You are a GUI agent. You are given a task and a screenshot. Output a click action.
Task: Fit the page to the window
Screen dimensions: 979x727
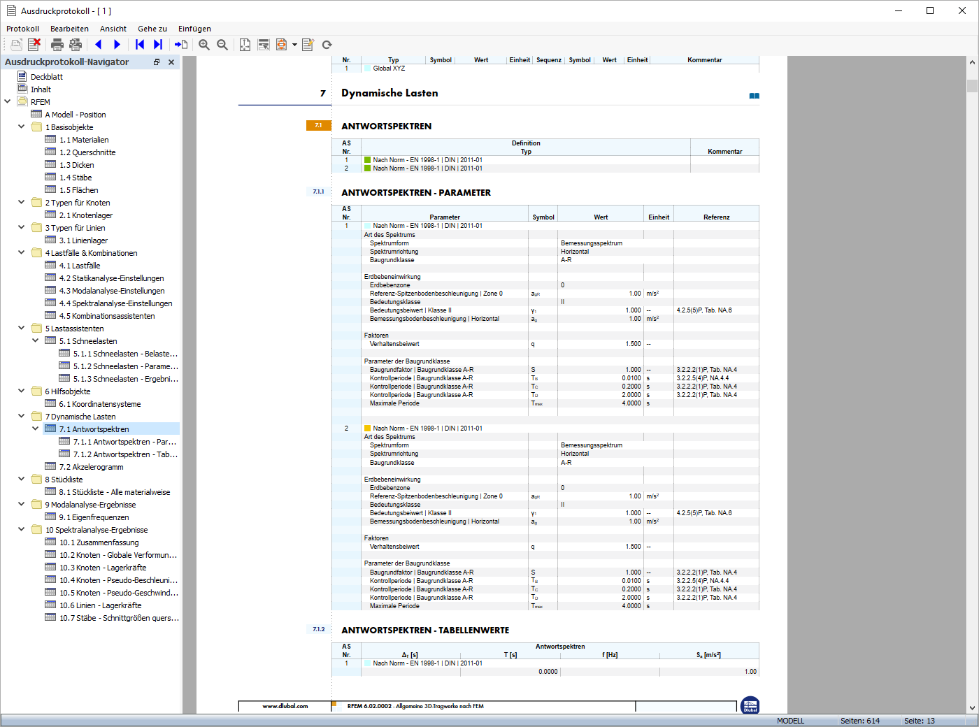pyautogui.click(x=244, y=44)
